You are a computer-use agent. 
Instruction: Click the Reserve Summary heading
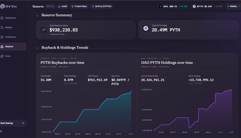tap(57, 15)
